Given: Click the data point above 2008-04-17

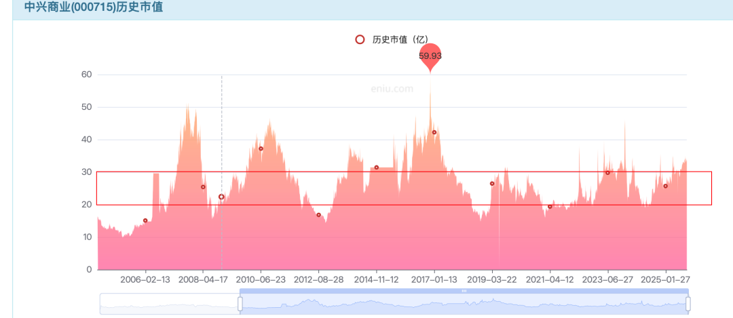Looking at the screenshot, I should (x=203, y=186).
